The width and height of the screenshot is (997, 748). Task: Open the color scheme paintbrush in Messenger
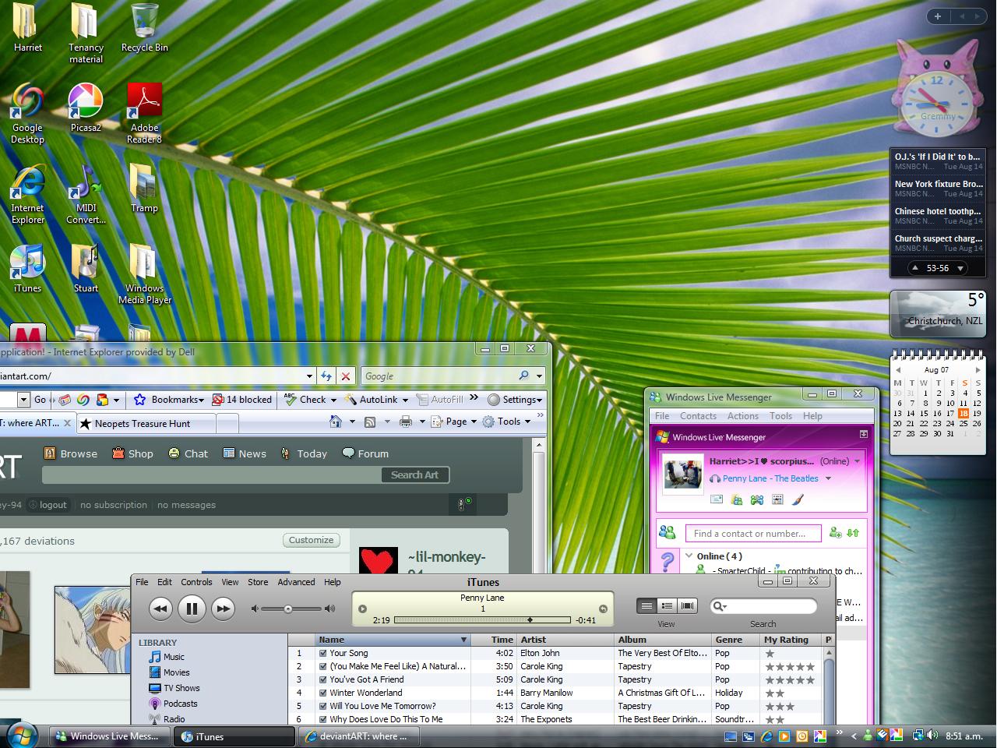(797, 499)
